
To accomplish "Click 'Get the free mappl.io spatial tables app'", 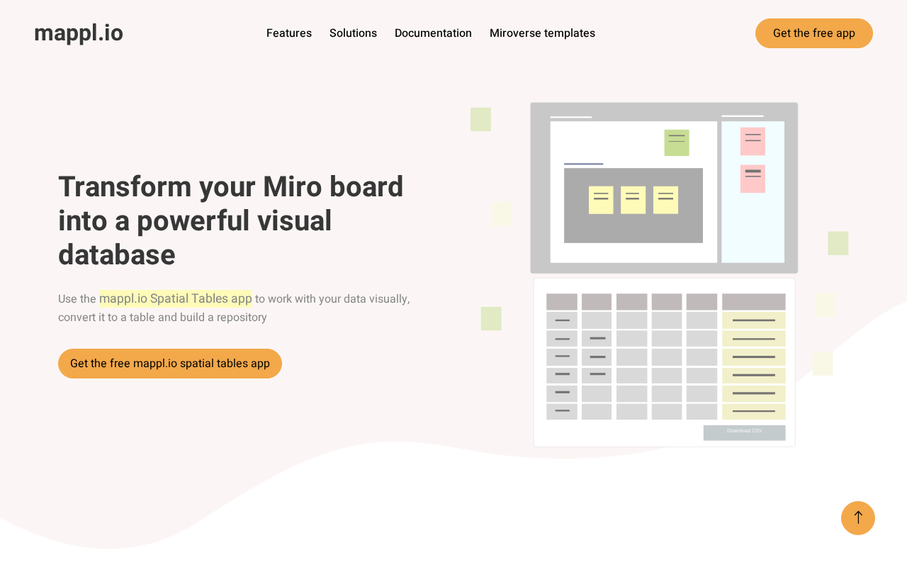I will pyautogui.click(x=170, y=364).
